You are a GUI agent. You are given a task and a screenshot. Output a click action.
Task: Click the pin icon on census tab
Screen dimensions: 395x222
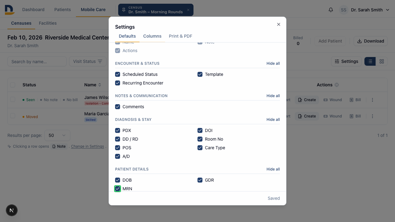pos(123,10)
